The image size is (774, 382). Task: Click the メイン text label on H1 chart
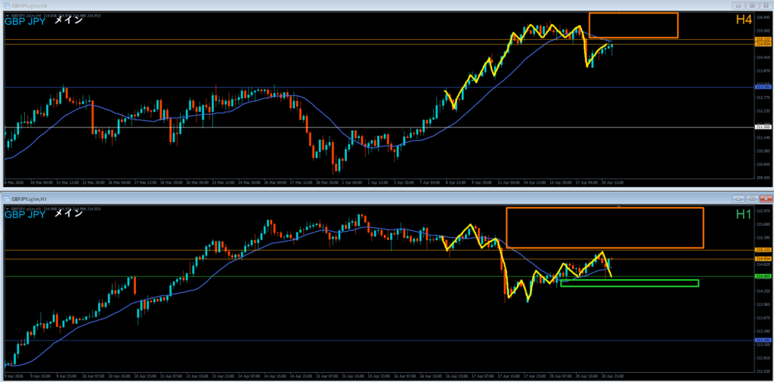(x=69, y=214)
